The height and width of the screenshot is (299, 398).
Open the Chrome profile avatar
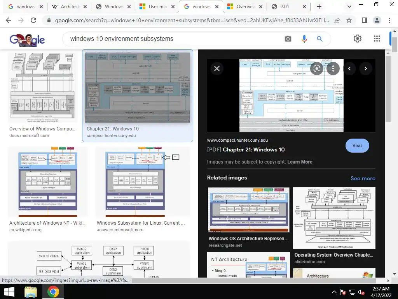[x=377, y=20]
